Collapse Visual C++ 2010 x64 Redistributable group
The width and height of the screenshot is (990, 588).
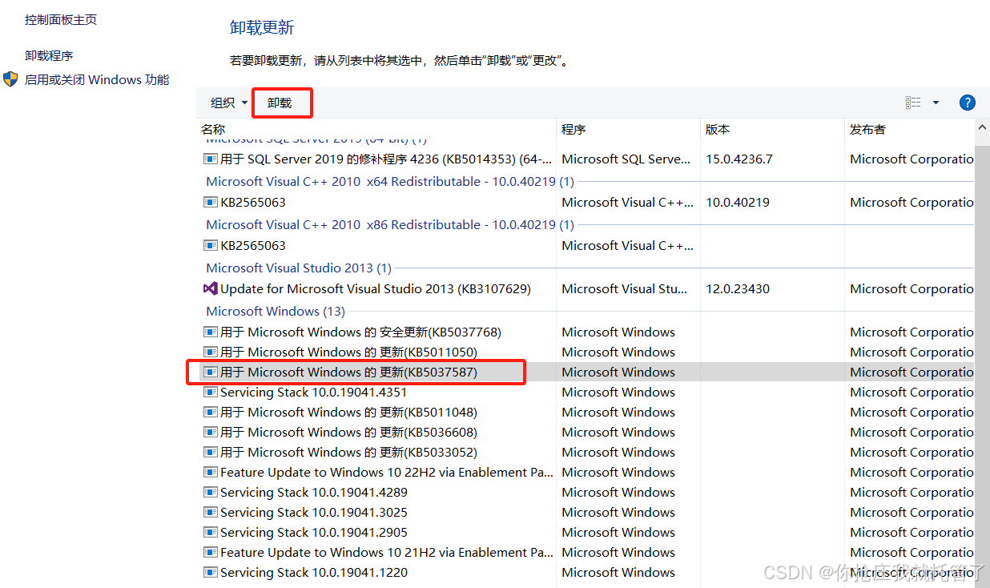pos(390,181)
